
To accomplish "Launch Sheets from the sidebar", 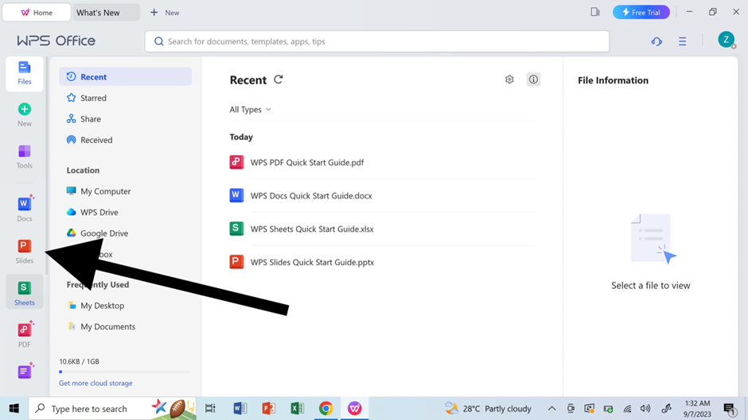I will 25,292.
